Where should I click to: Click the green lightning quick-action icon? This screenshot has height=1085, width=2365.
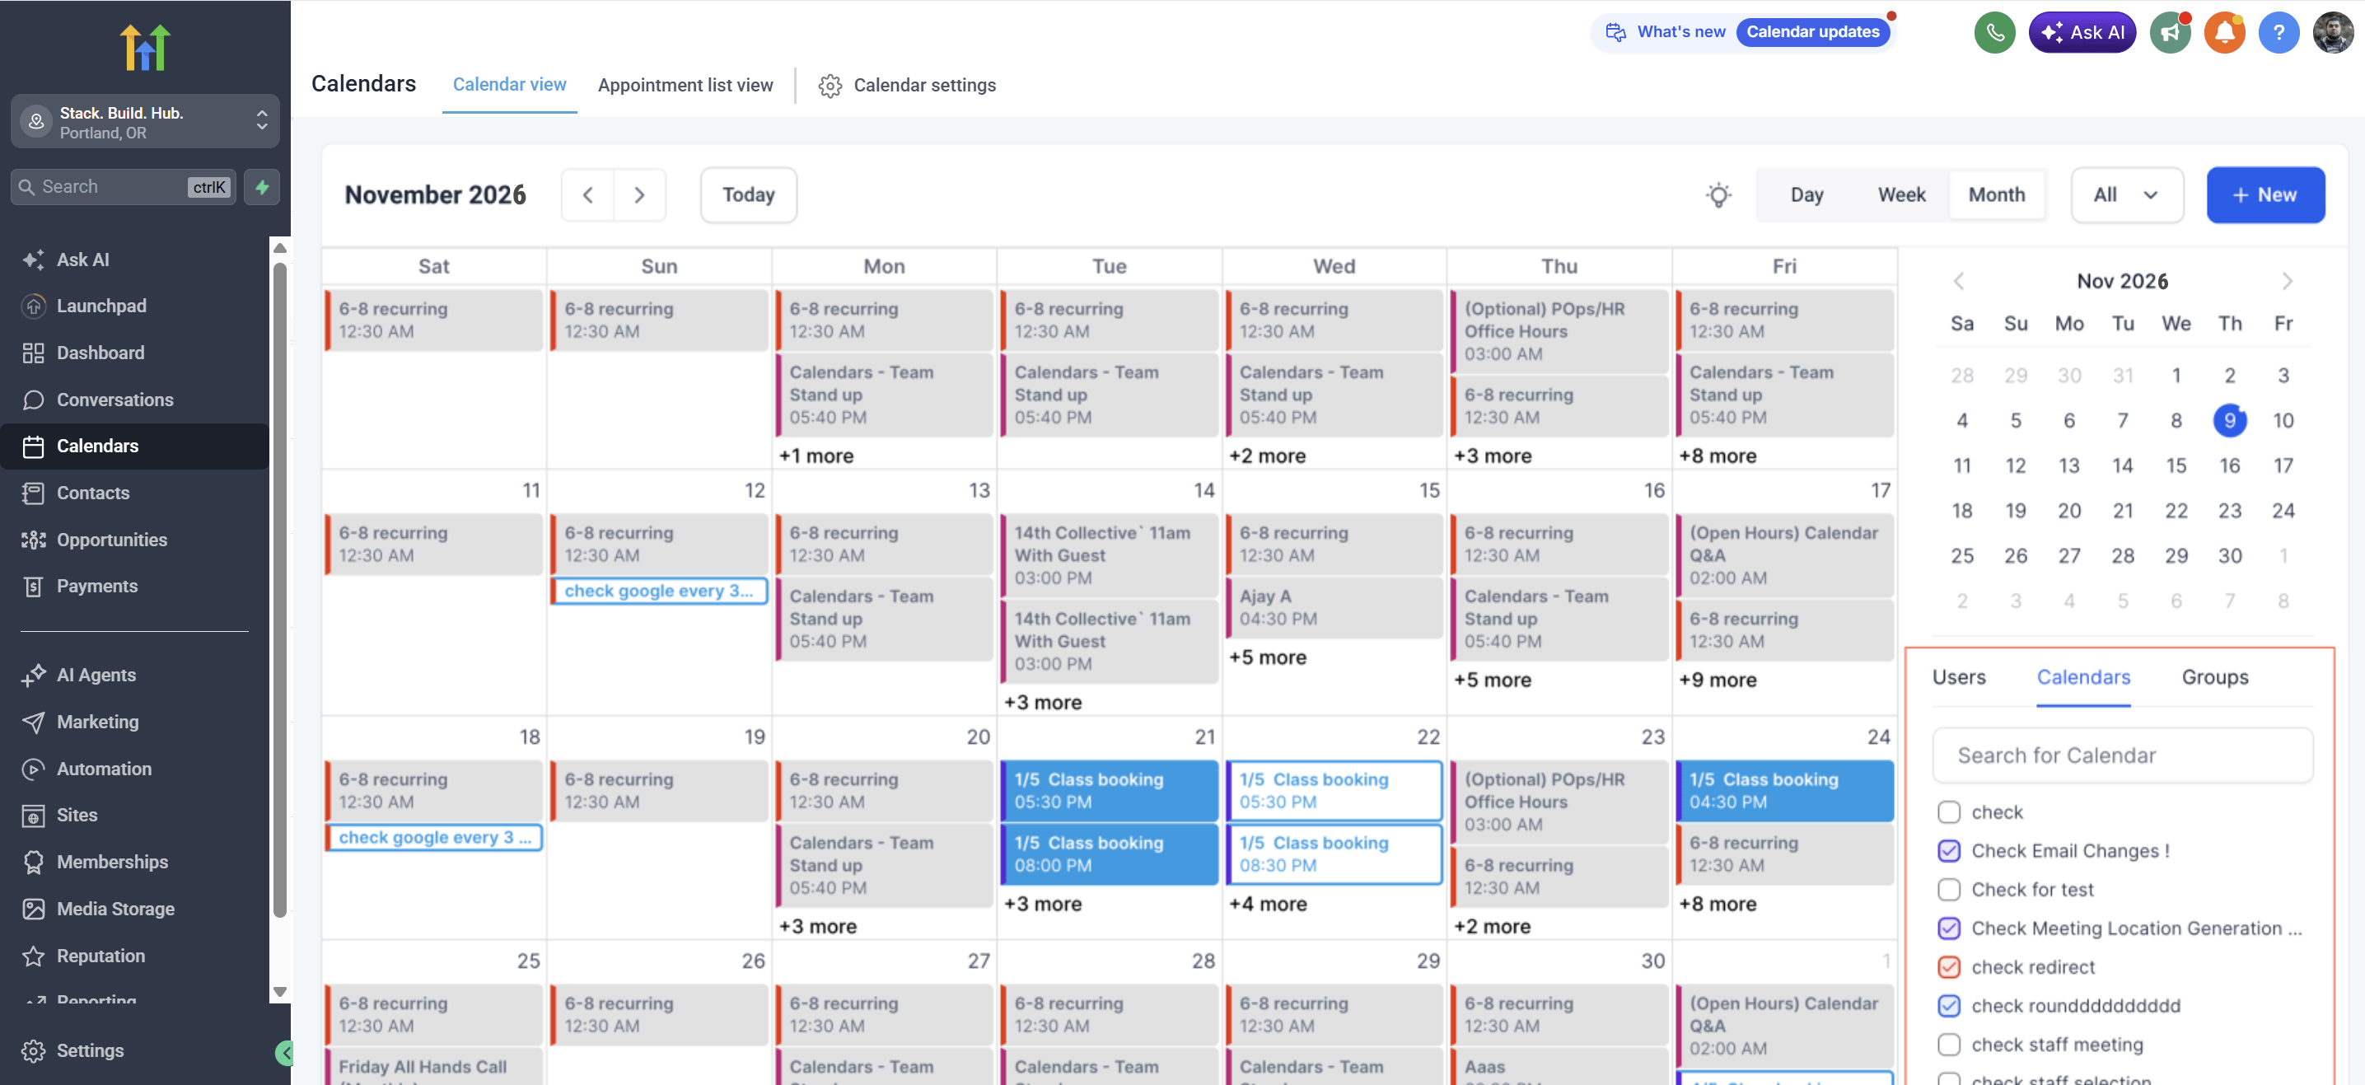262,187
